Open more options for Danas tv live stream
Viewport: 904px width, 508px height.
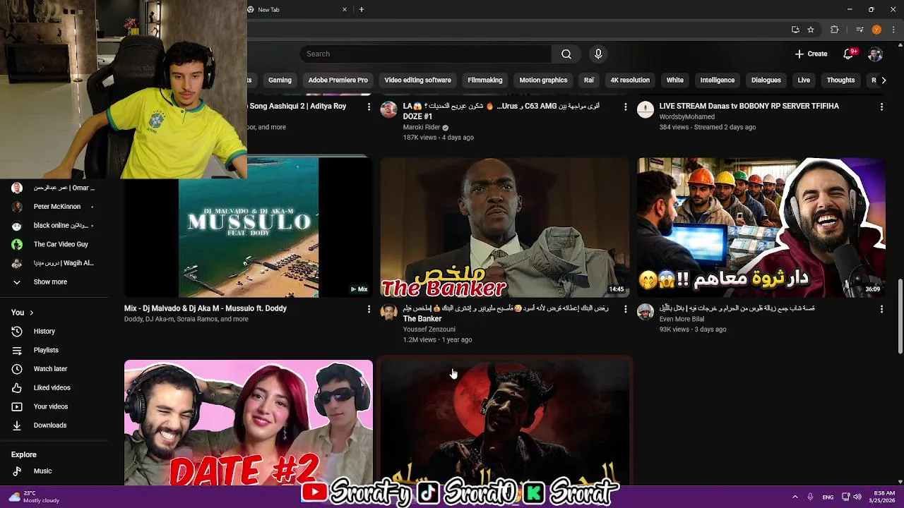pos(881,107)
